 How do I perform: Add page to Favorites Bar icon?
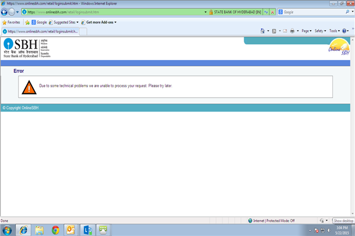coord(27,22)
